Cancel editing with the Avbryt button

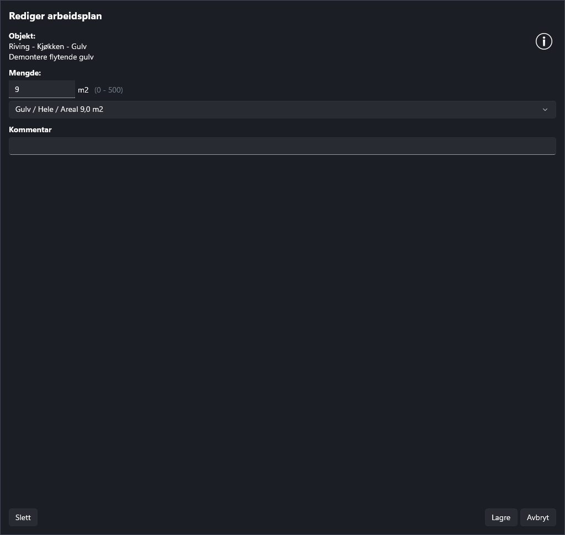[537, 517]
